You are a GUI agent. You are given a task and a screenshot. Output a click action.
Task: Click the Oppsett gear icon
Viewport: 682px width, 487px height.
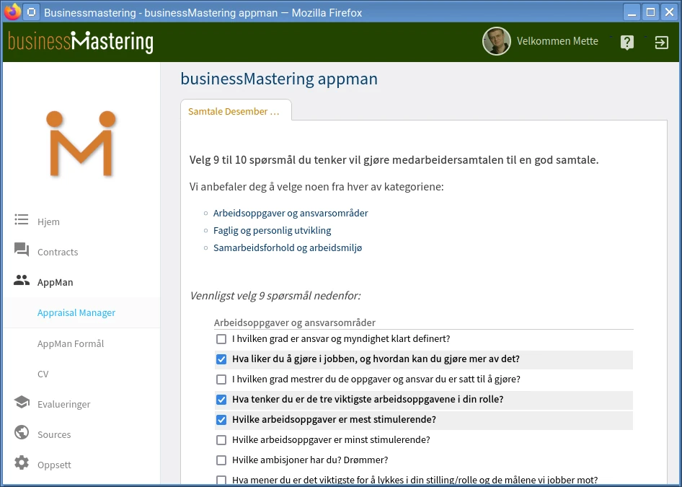[x=22, y=462]
